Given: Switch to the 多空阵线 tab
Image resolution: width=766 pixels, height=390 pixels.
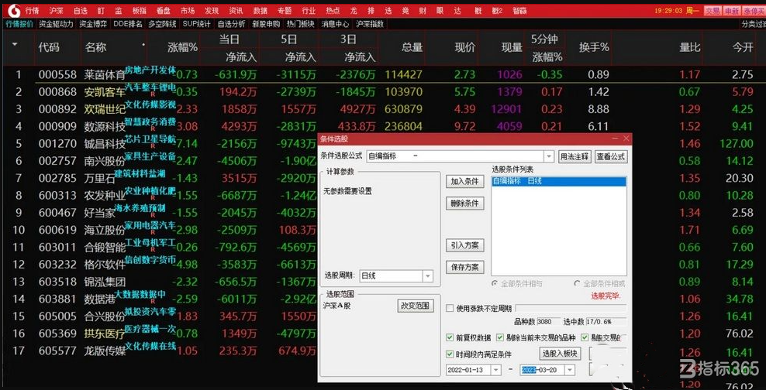Looking at the screenshot, I should pos(163,23).
